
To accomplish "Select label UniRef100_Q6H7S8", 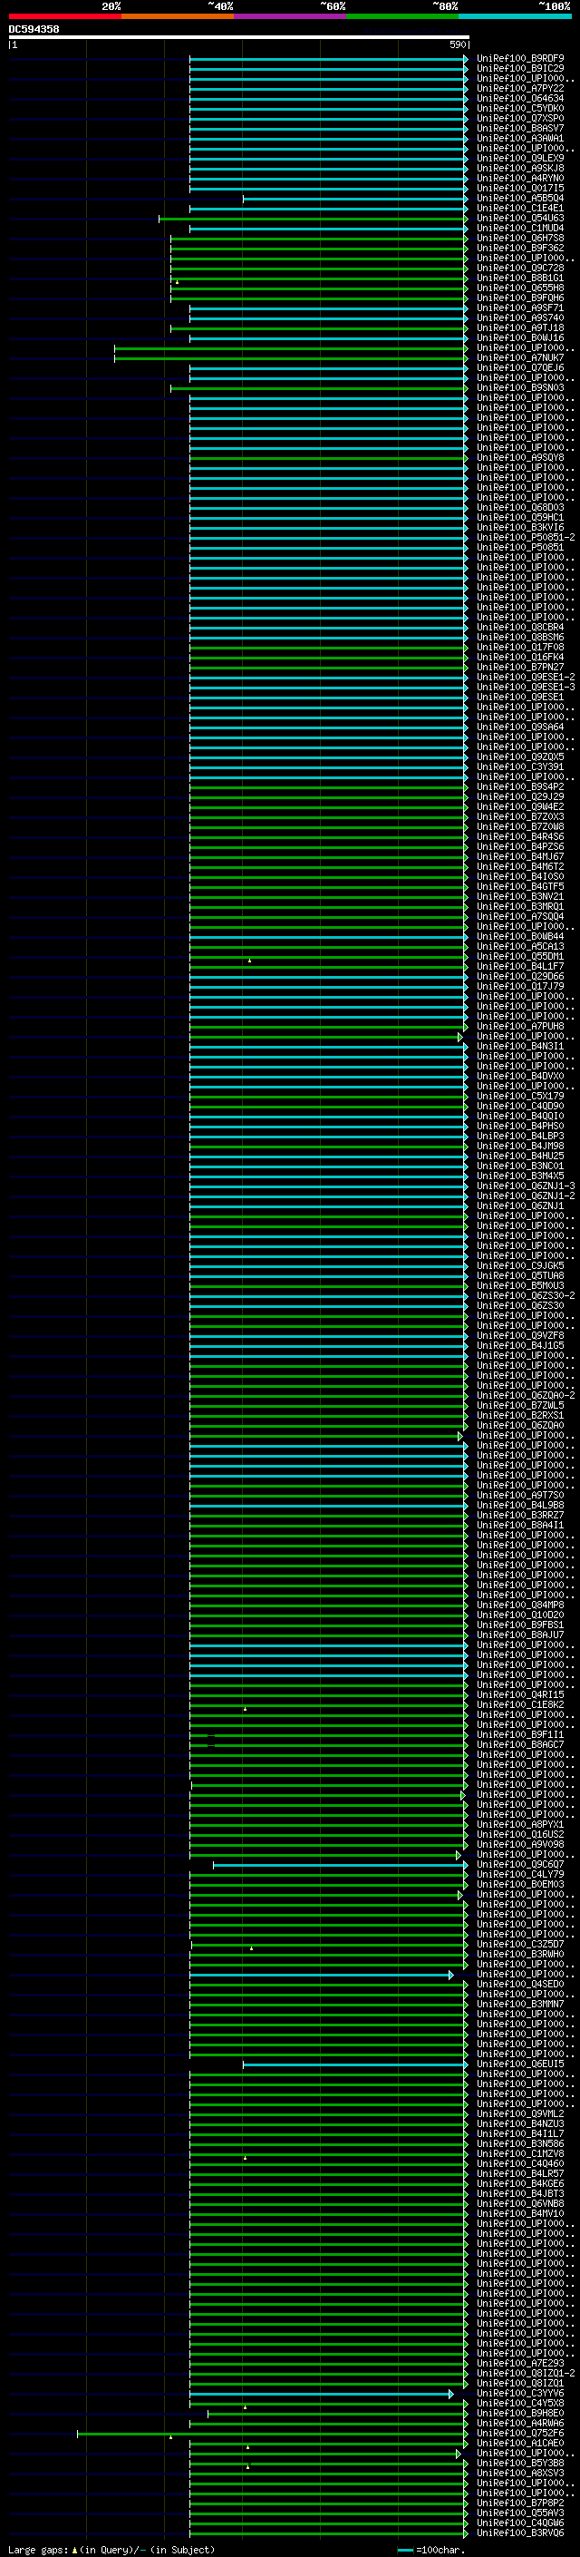I will [x=520, y=239].
